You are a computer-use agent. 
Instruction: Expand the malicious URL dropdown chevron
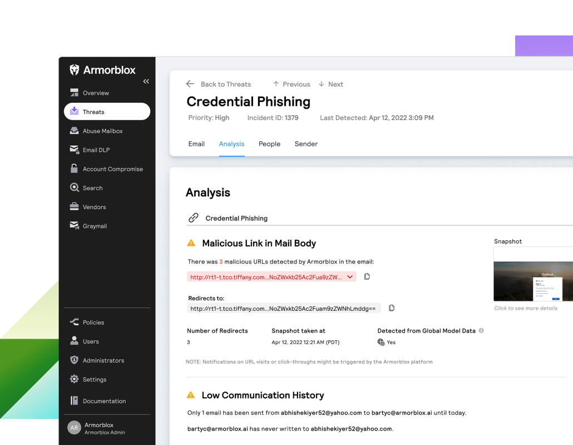pyautogui.click(x=350, y=276)
